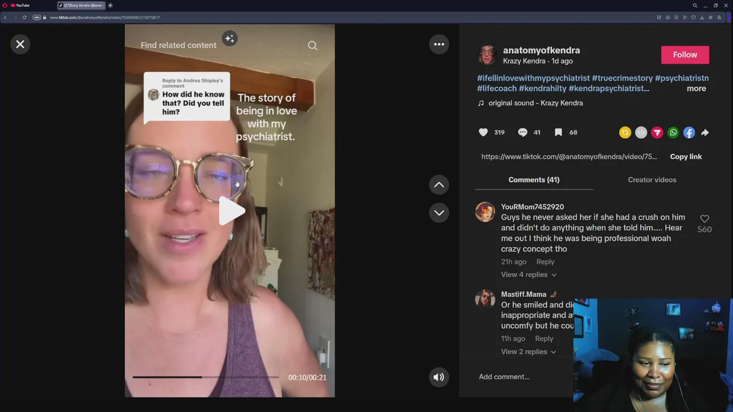Screen dimensions: 733x412
Task: Bookmark the video to favorites
Action: point(558,132)
